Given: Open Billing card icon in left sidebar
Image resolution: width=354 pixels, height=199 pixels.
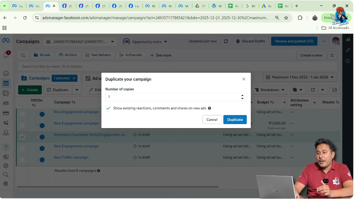Looking at the screenshot, I should (x=6, y=113).
